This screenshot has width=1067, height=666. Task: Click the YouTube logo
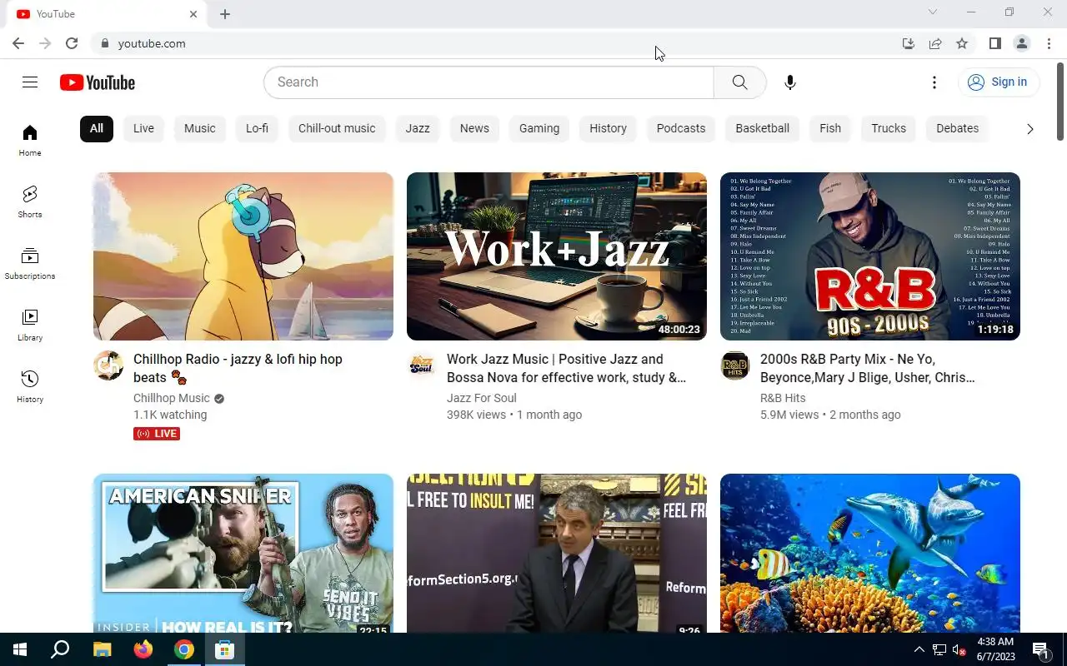click(x=98, y=82)
